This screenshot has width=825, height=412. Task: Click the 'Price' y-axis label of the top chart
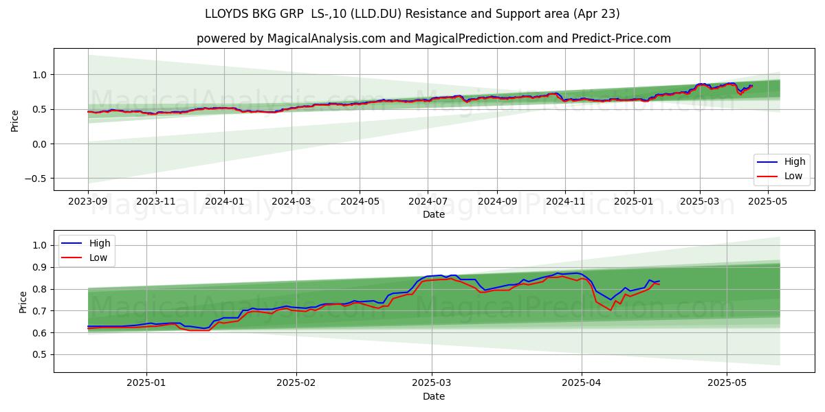15,119
